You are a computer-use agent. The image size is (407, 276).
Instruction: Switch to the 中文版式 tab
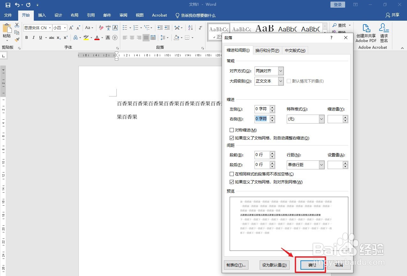295,51
